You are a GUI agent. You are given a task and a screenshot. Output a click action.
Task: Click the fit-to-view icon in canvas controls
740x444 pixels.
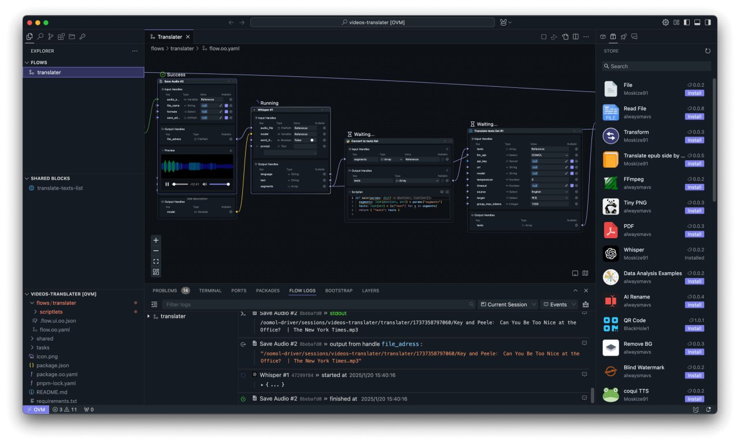(x=156, y=261)
